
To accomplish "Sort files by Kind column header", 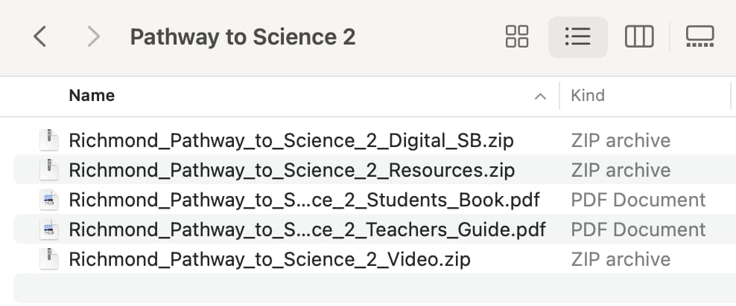I will (587, 96).
